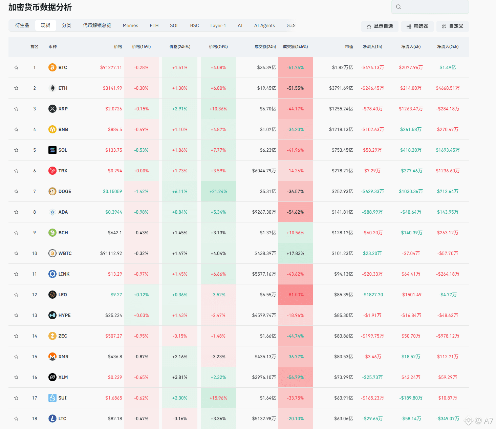
Task: Open the 自定义 customize columns button
Action: pyautogui.click(x=453, y=26)
